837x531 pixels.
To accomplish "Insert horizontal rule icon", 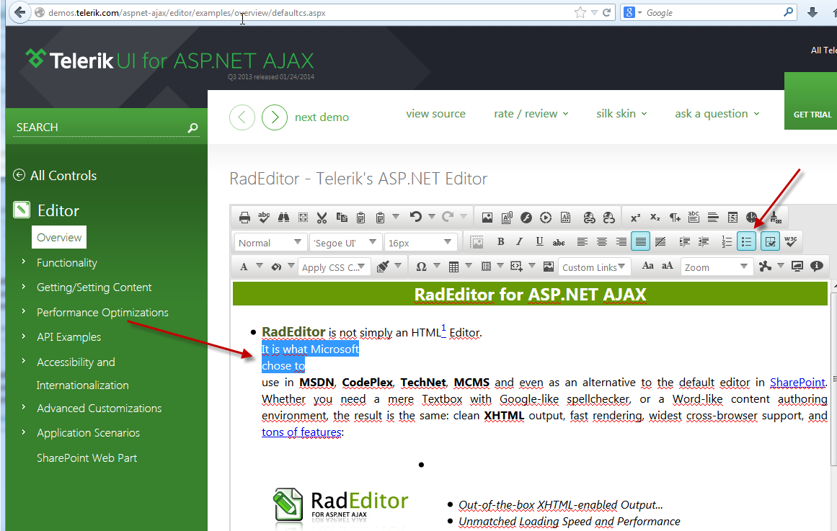I will [x=713, y=217].
